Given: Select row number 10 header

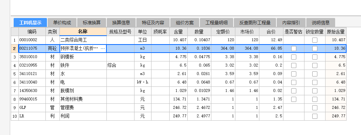Looking at the screenshot, I should [15, 116].
